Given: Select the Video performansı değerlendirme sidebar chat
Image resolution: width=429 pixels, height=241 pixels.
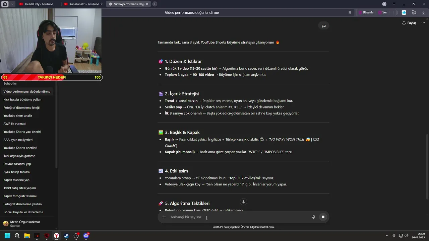Looking at the screenshot, I should [27, 91].
